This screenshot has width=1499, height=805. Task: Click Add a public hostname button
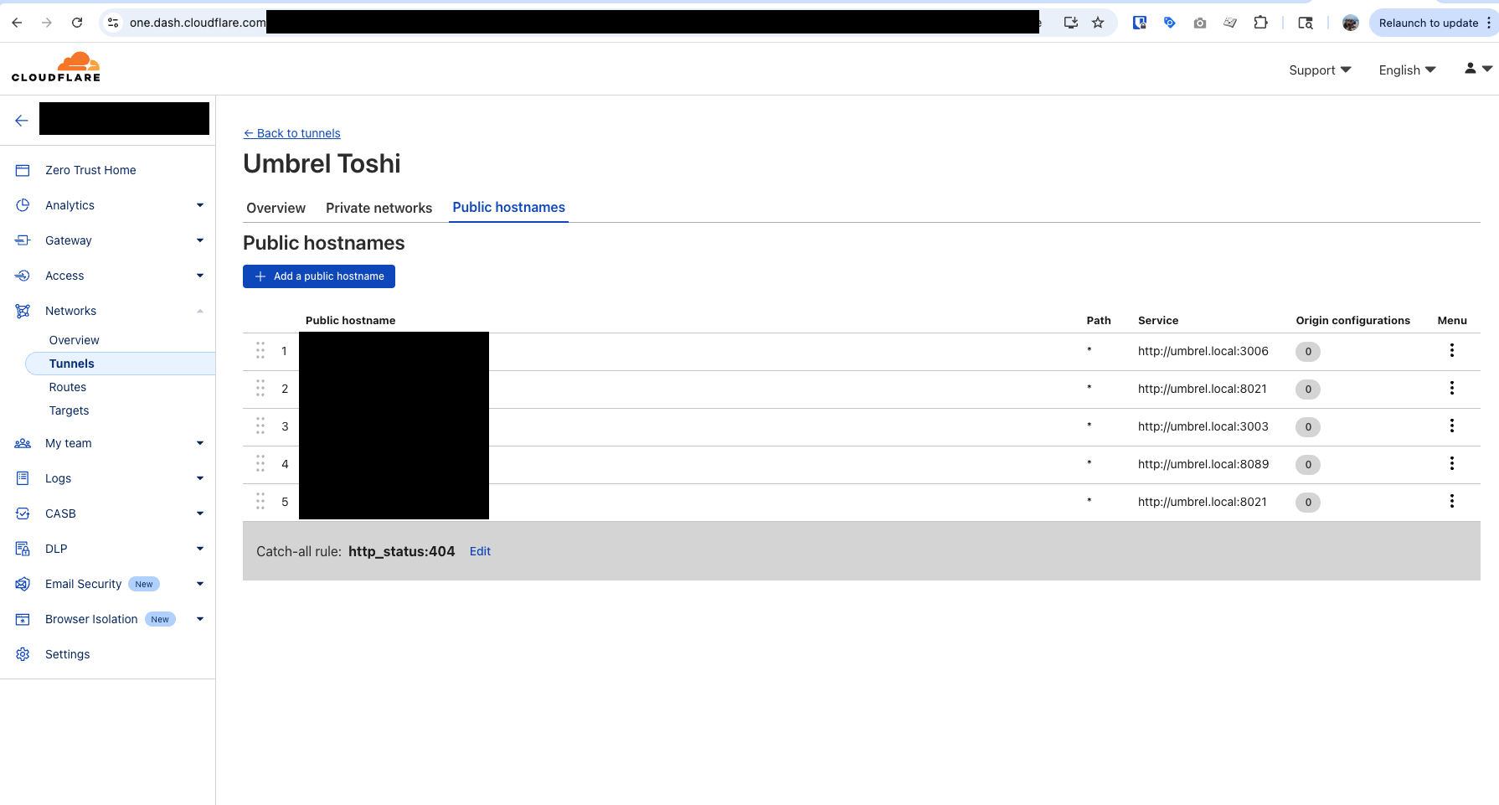click(x=319, y=276)
